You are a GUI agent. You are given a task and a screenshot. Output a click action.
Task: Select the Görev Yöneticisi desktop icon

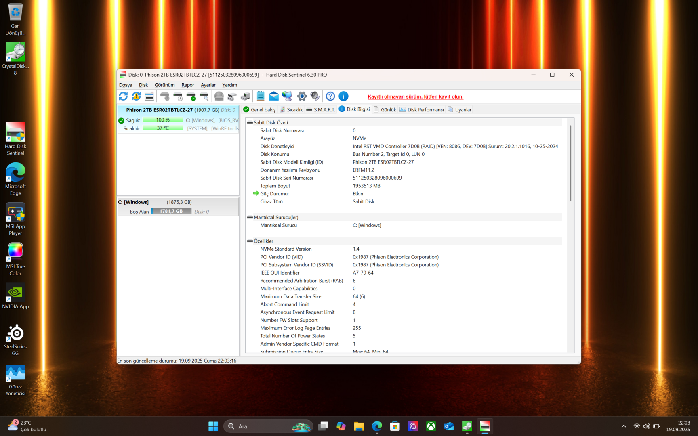click(x=15, y=379)
